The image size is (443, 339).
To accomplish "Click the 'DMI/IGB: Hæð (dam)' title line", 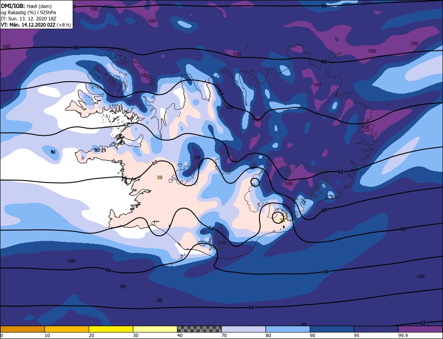I will point(26,6).
